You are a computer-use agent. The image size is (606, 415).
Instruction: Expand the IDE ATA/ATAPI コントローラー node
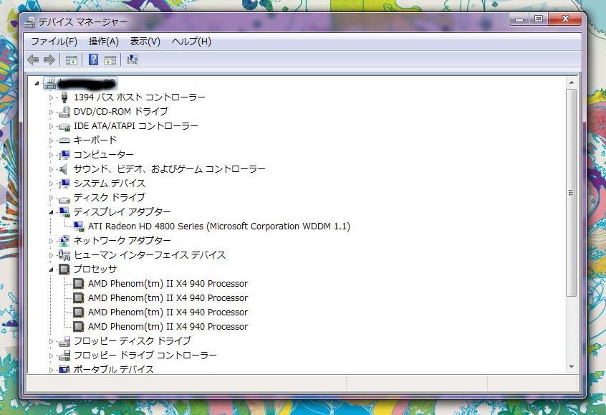(51, 126)
